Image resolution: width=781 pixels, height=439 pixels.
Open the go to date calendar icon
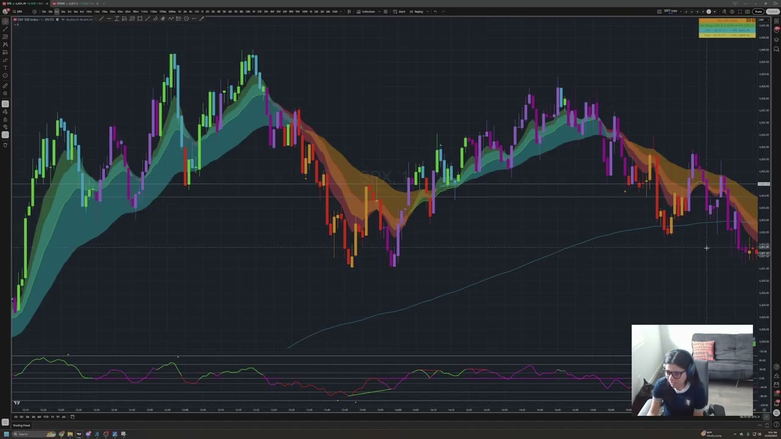pos(72,417)
